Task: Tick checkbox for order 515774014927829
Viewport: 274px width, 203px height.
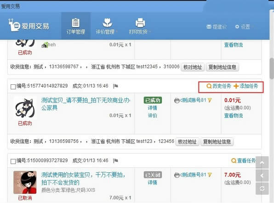Action: 13,87
